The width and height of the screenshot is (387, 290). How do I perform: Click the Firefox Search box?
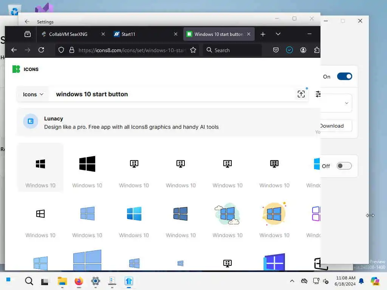pos(232,50)
